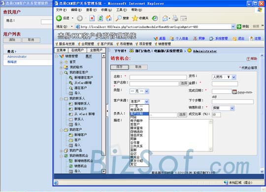Open the 销售阶段 dropdown
This screenshot has width=266, height=192.
point(223,108)
